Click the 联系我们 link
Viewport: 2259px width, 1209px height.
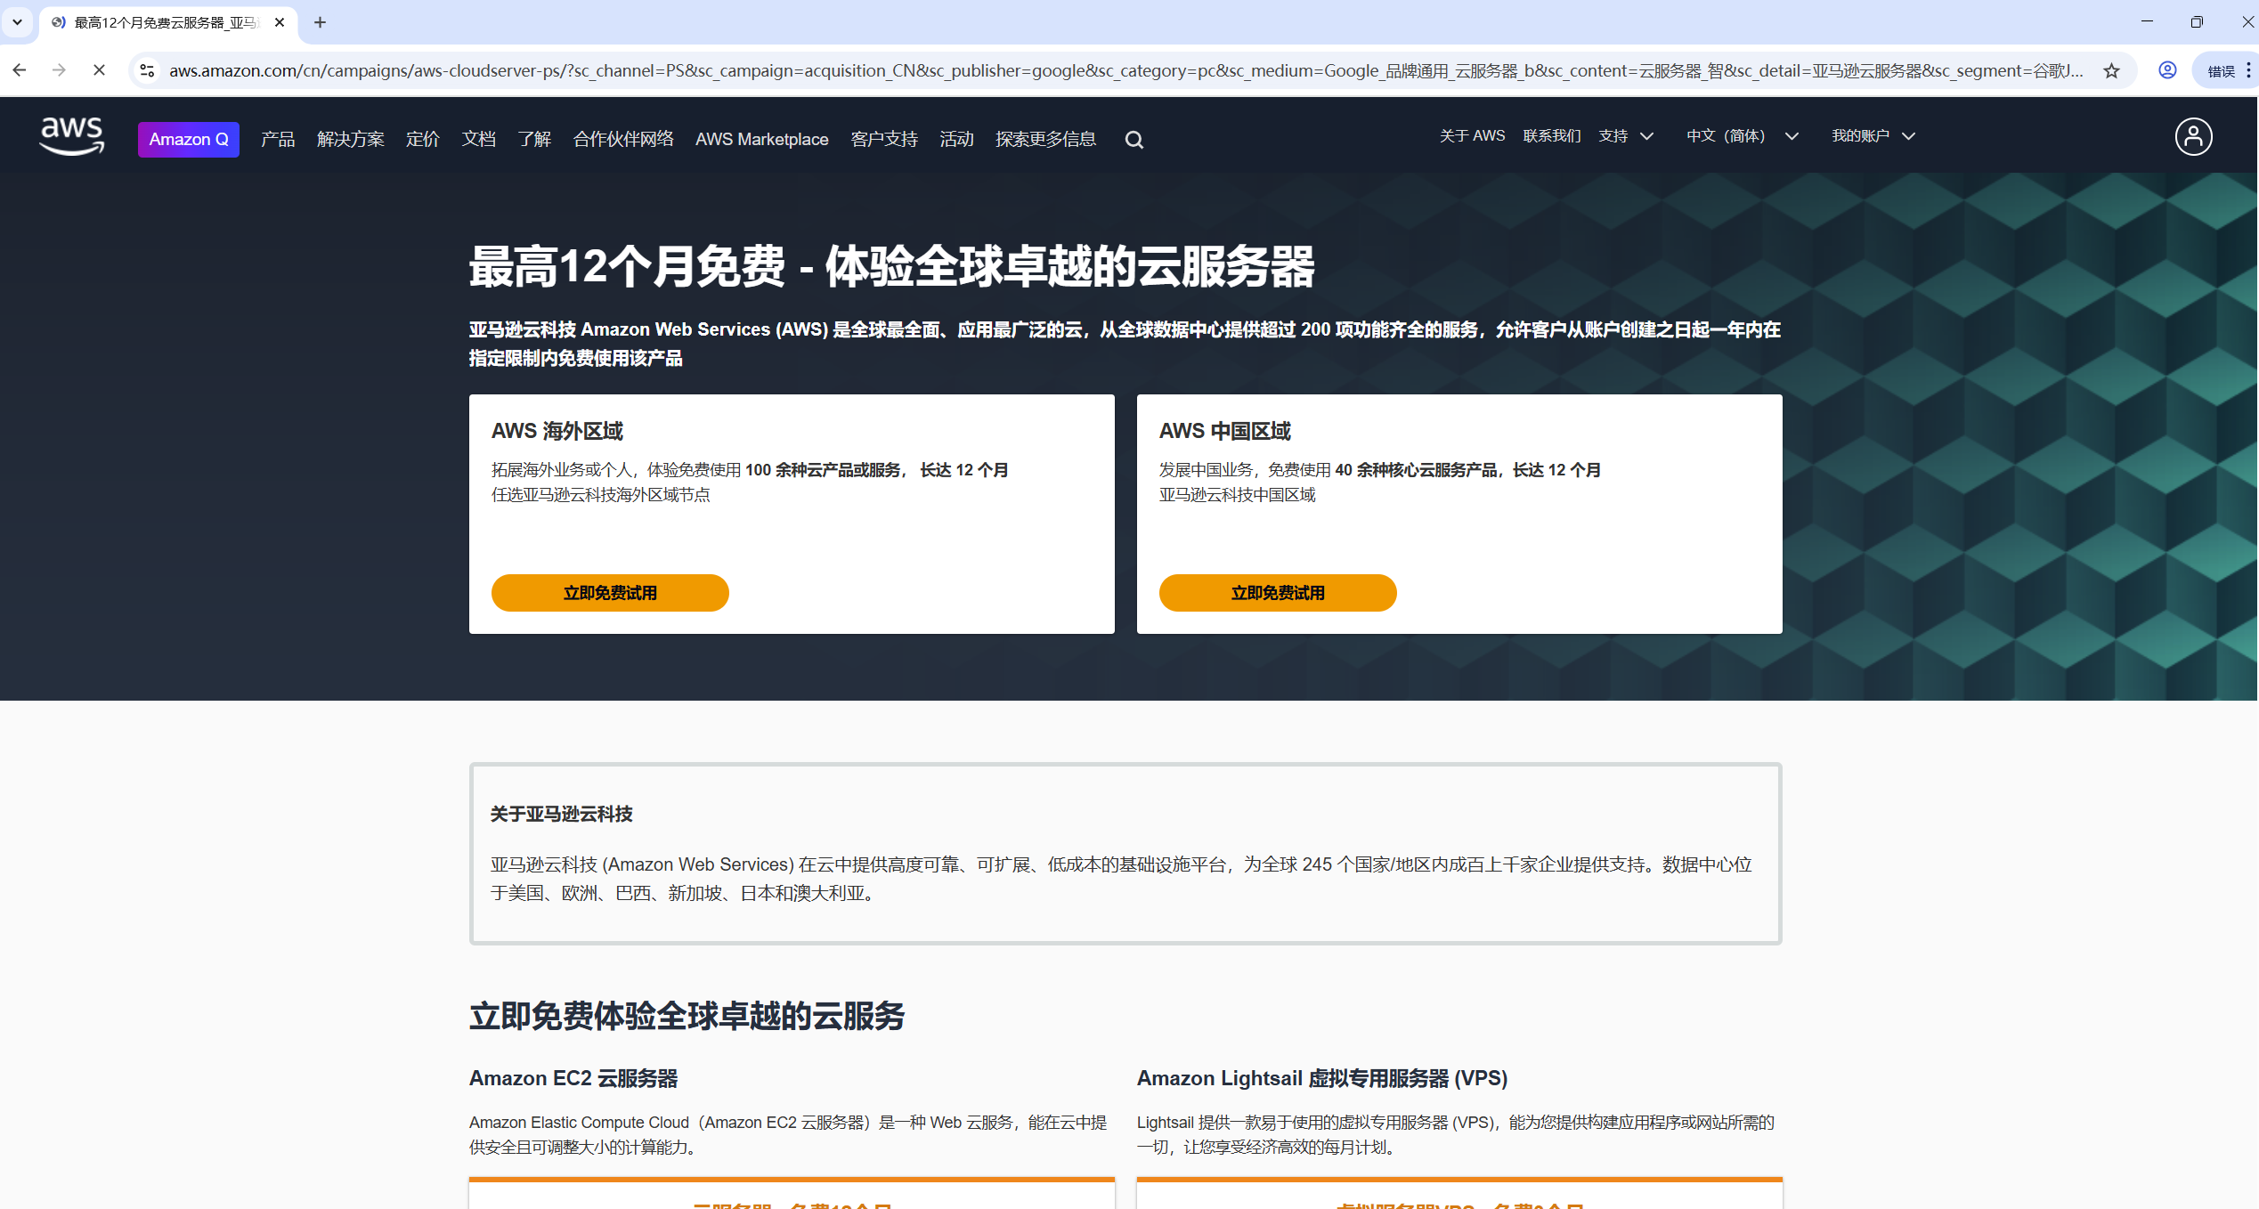click(1552, 136)
